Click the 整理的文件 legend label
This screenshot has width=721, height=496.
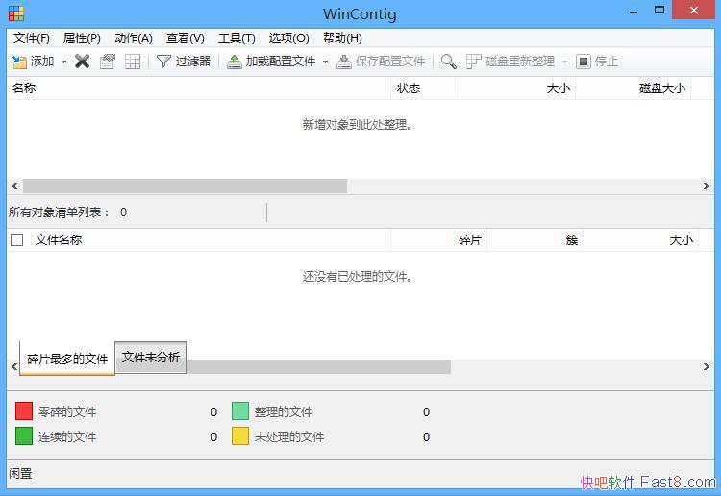[x=284, y=411]
